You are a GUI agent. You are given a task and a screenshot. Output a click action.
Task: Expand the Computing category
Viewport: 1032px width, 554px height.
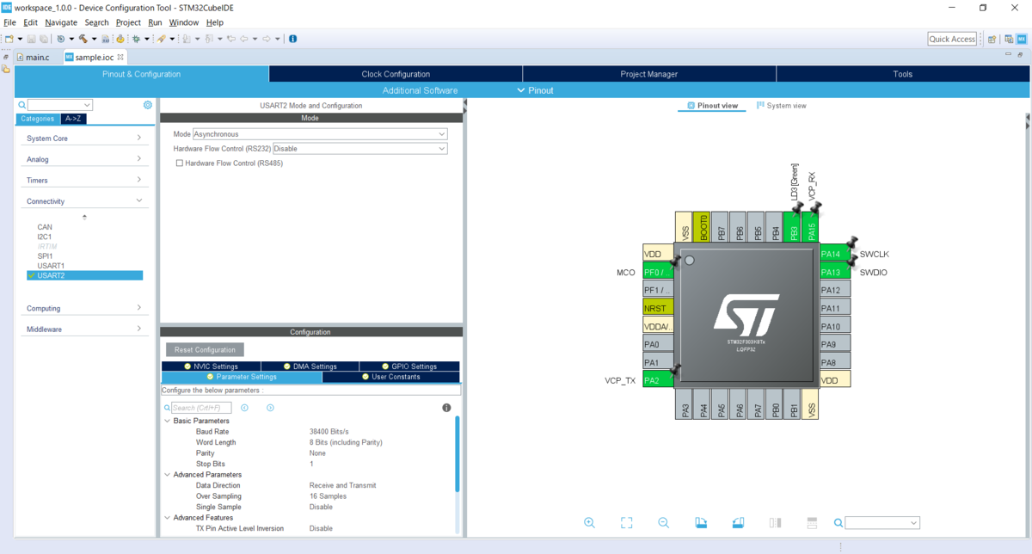click(84, 308)
